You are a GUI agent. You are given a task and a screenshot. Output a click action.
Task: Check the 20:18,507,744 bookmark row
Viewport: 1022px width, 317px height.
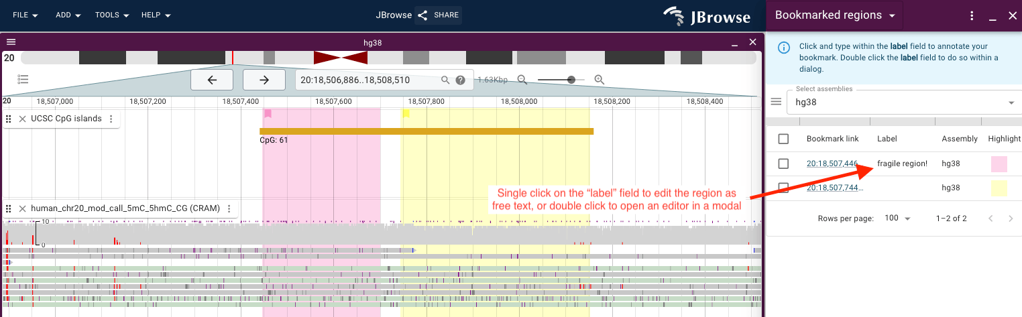(x=783, y=188)
